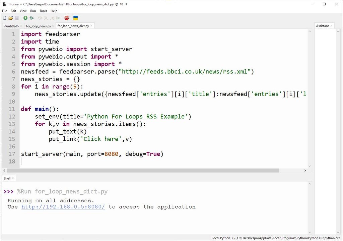Close the for_loop_news_dict.py tab
This screenshot has height=241, width=343.
click(x=91, y=26)
